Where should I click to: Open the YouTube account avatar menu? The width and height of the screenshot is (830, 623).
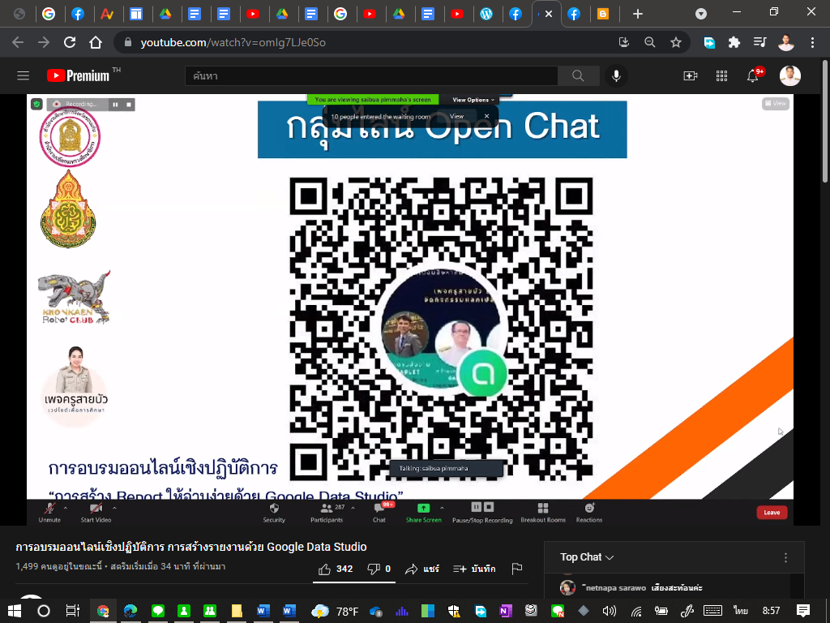[789, 75]
